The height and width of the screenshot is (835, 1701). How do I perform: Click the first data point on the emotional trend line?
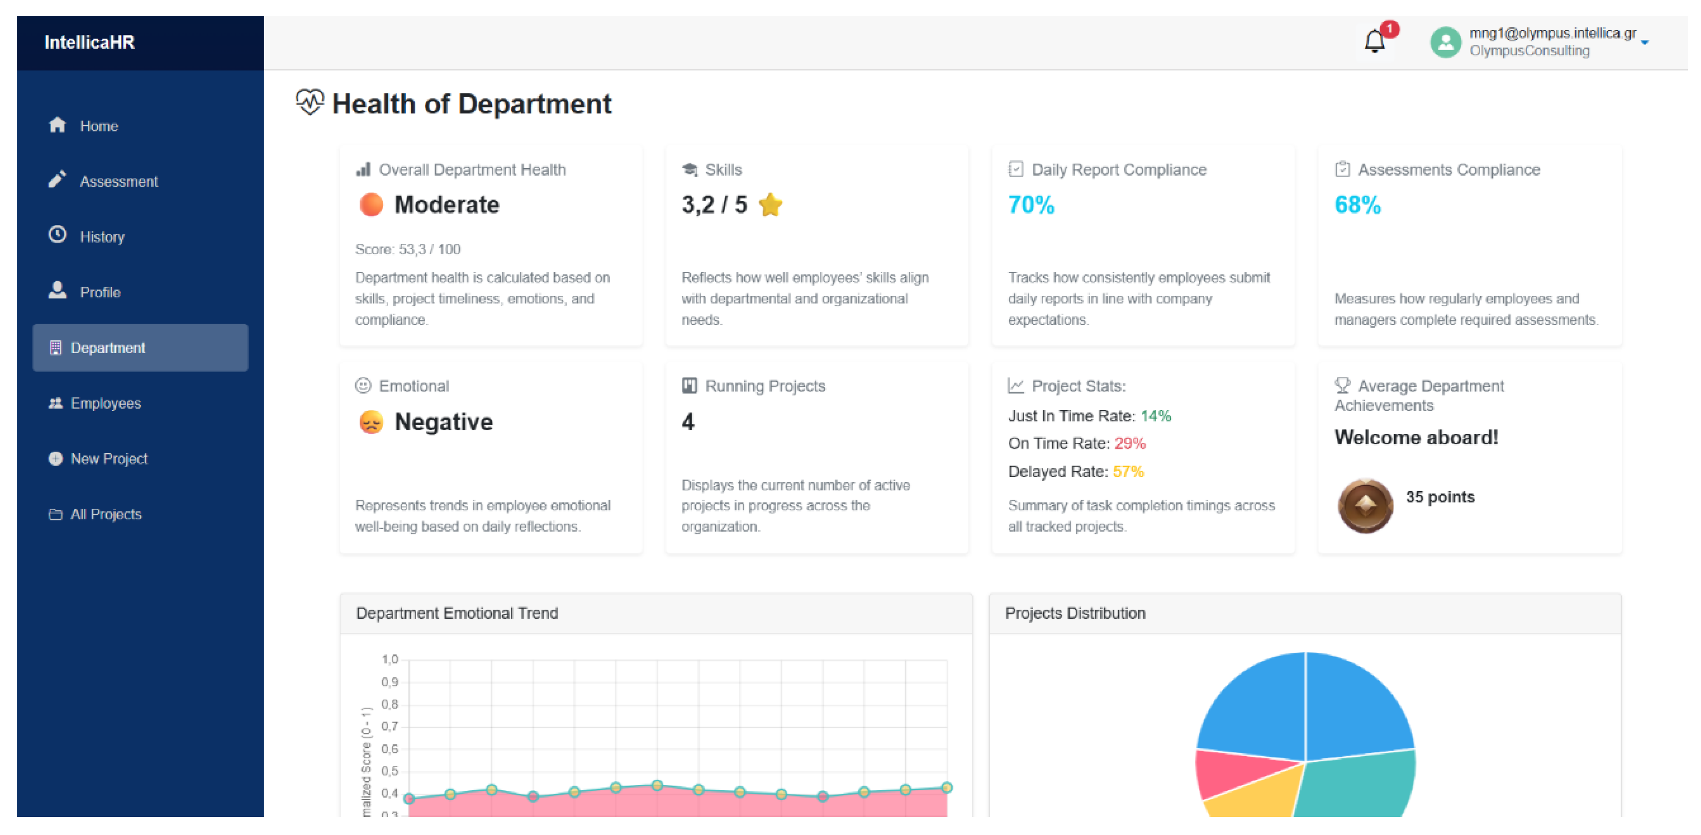(x=409, y=798)
